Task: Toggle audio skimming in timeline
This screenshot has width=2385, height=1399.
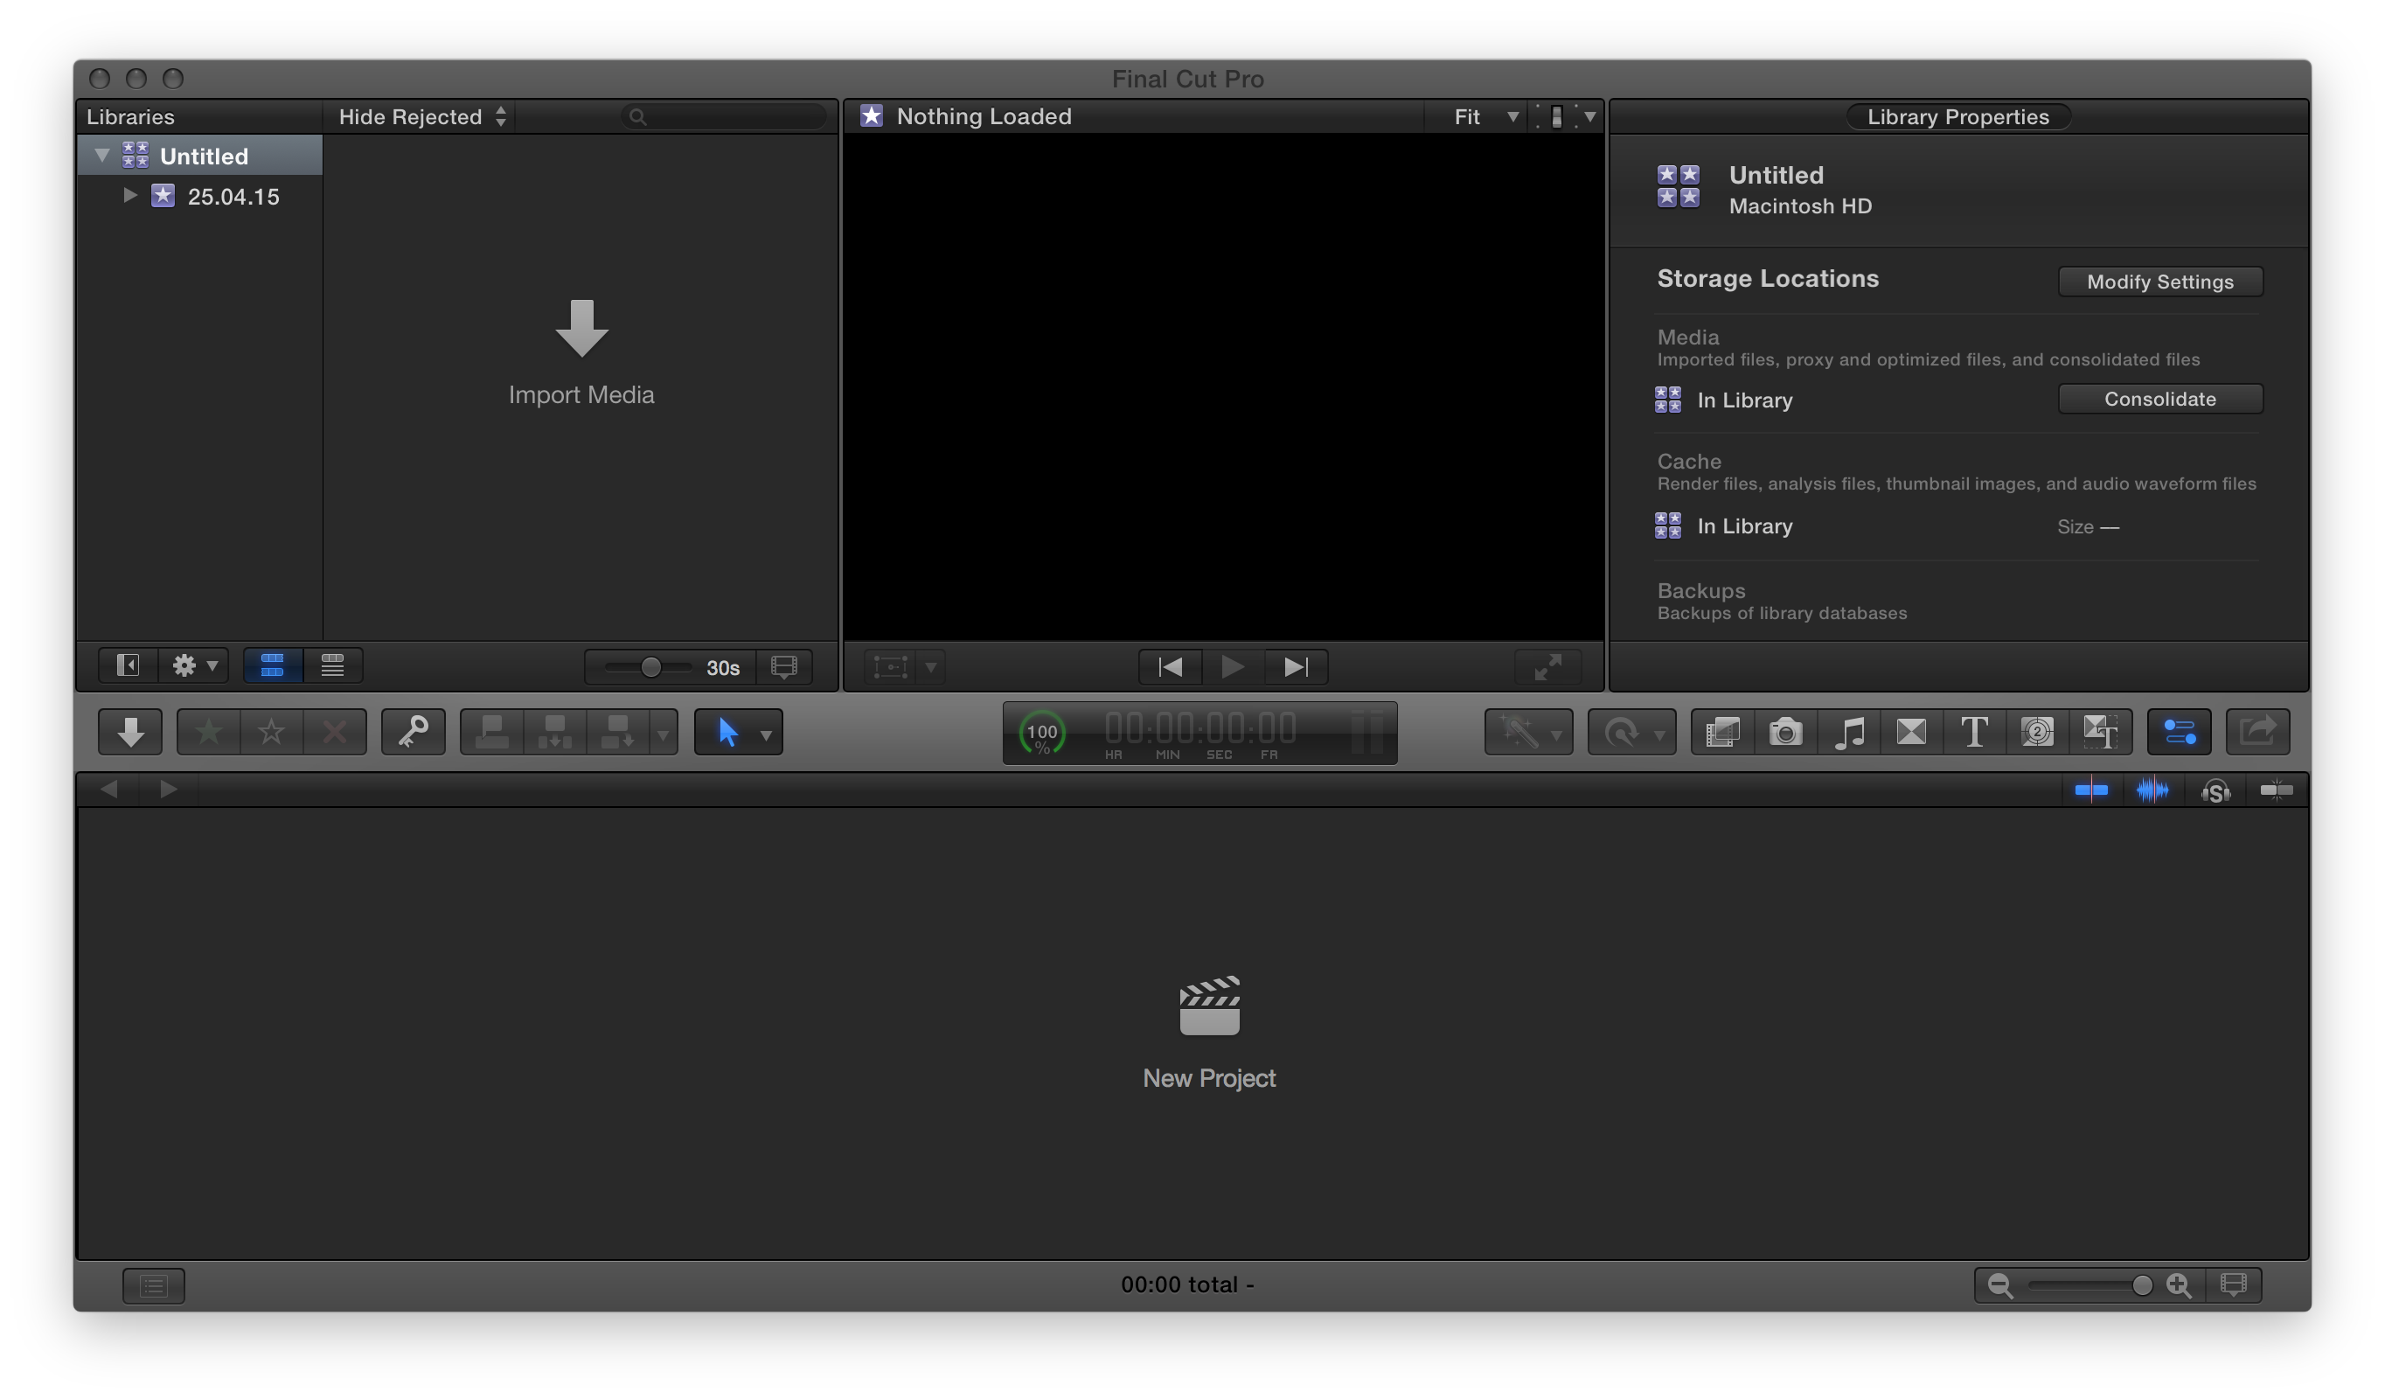Action: pos(2152,790)
